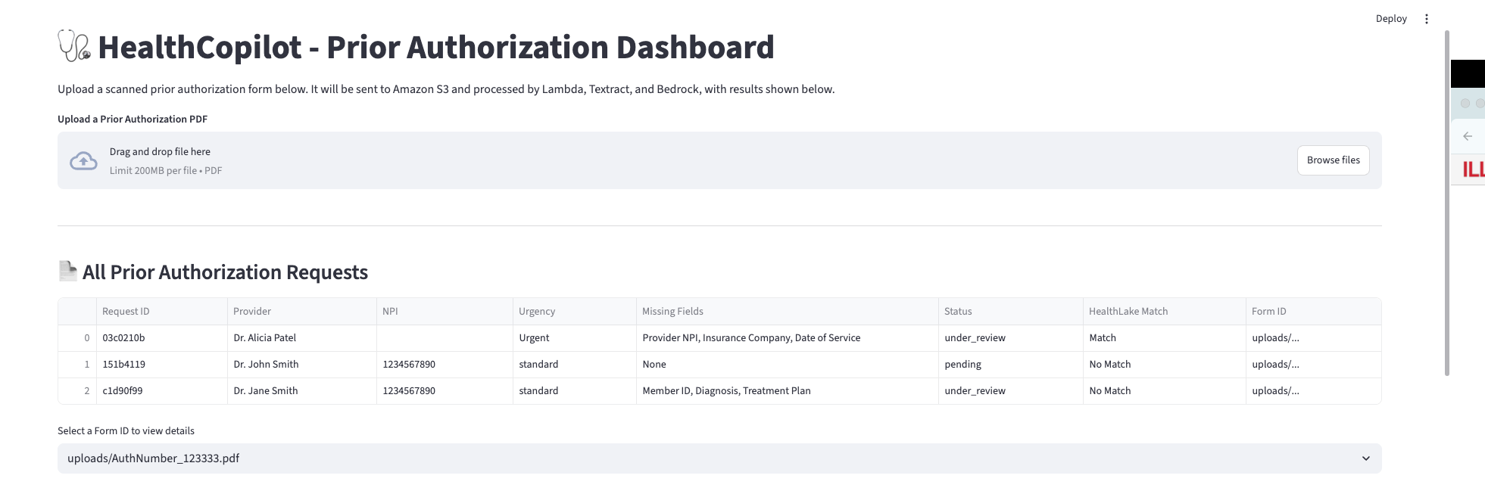Click 'Member ID, Diagnosis, Treatment Plan' cell
Image resolution: width=1485 pixels, height=494 pixels.
click(x=788, y=391)
